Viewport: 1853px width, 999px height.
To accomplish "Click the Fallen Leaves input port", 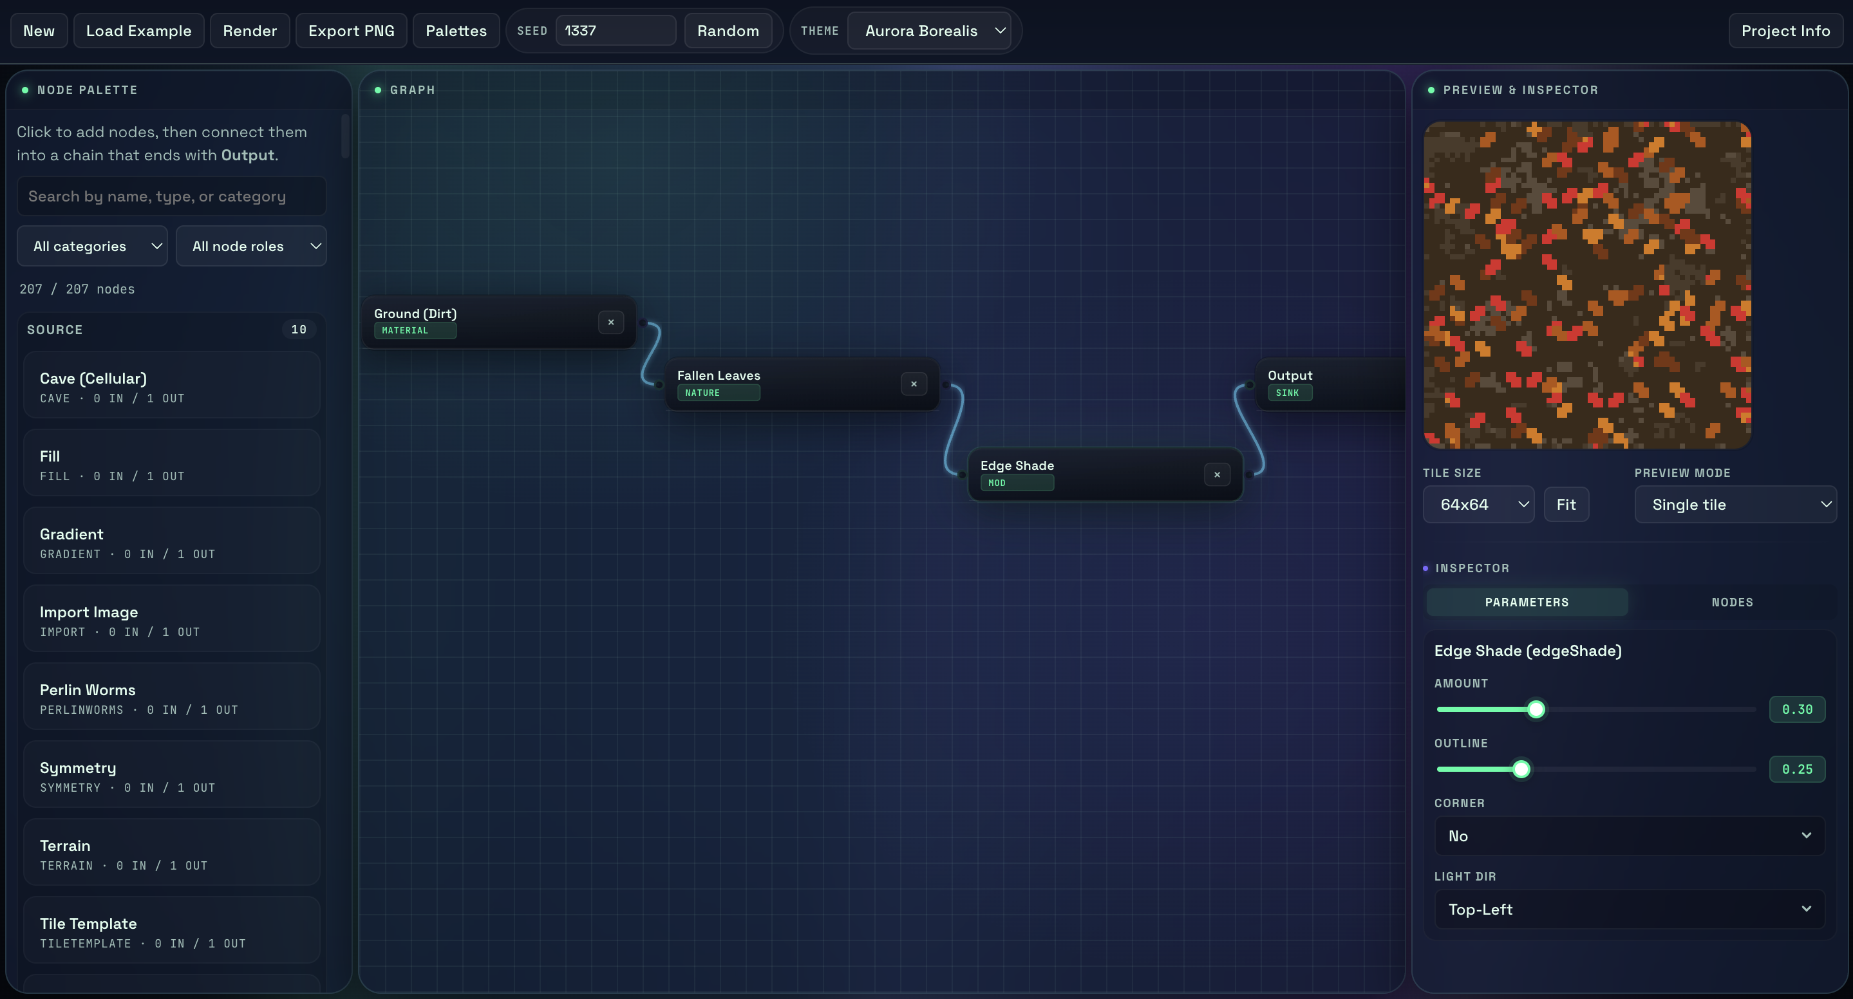I will [659, 385].
